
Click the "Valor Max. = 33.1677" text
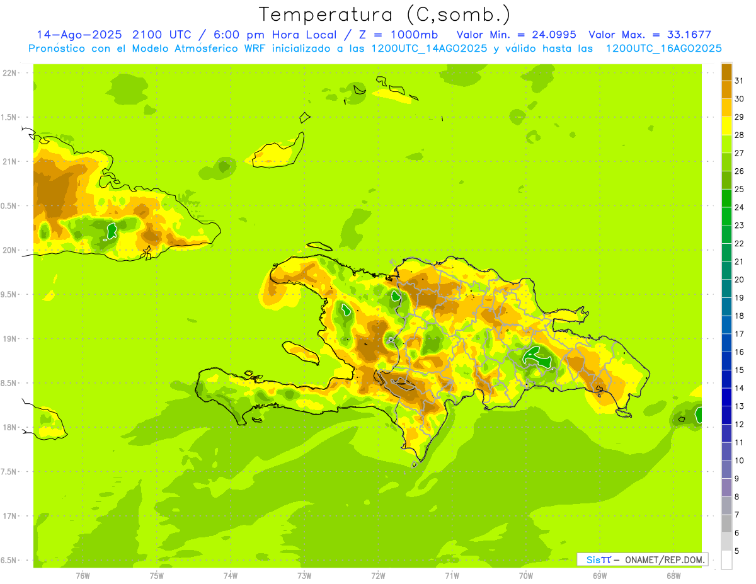tap(650, 35)
